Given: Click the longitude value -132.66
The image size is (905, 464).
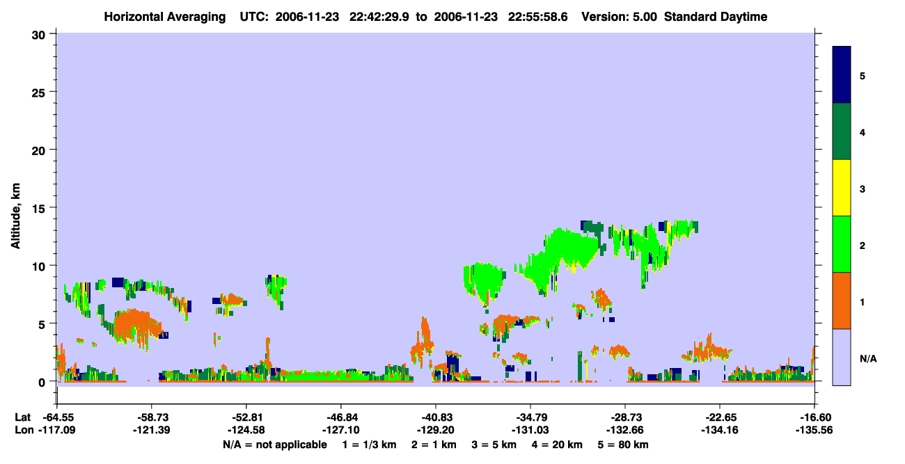Looking at the screenshot, I should [x=625, y=430].
